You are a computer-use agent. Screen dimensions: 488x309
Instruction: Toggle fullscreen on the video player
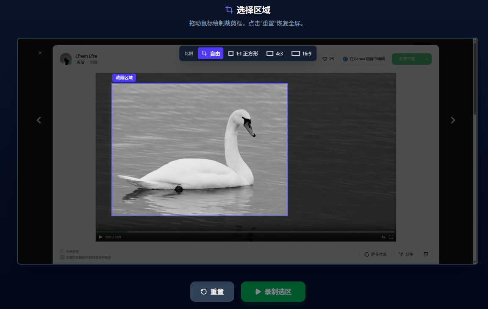point(391,237)
